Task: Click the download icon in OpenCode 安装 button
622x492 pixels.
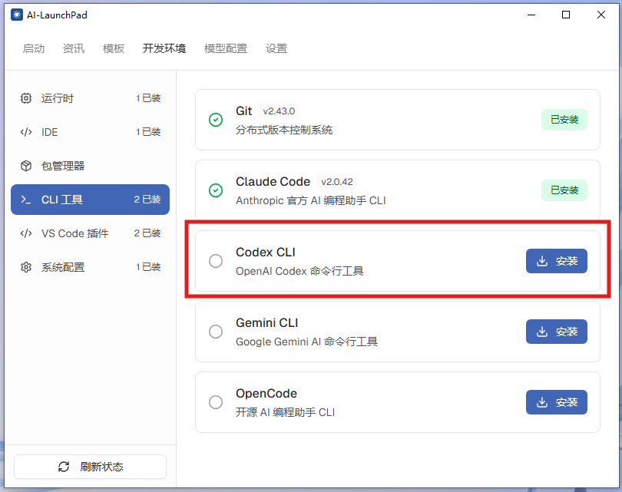Action: [542, 402]
